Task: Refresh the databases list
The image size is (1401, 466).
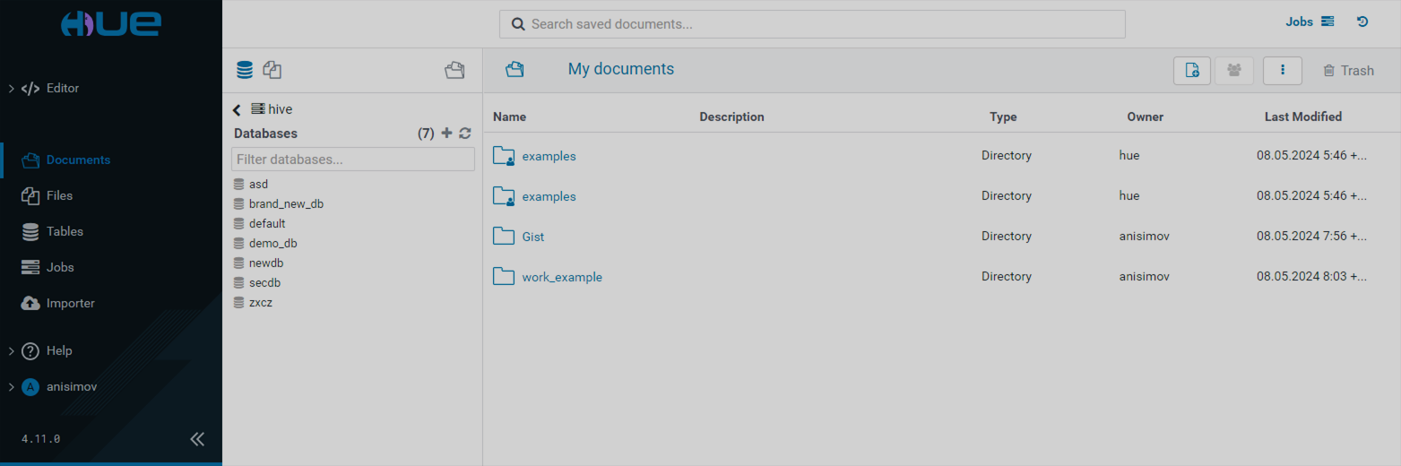Action: 464,134
